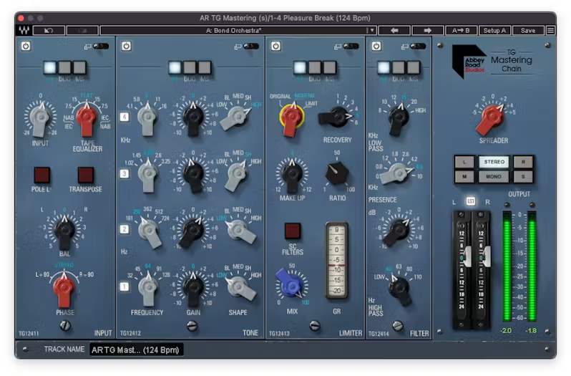Viewport: 571px width, 376px height.
Task: Toggle power of the TG12411 Input module
Action: click(26, 46)
